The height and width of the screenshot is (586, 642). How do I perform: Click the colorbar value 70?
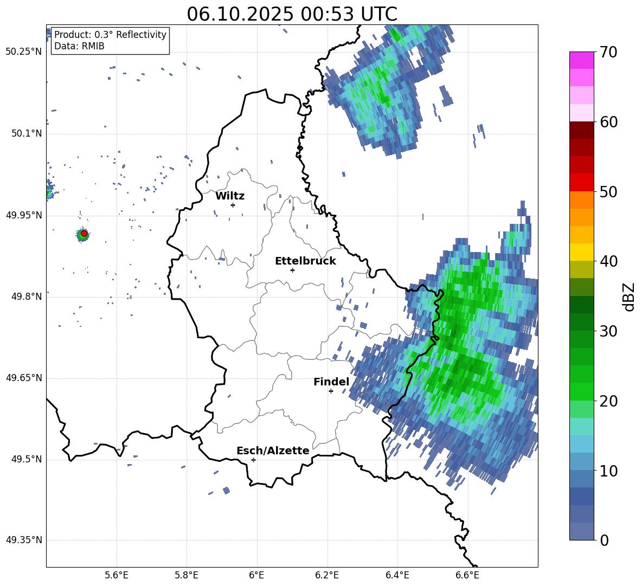point(608,52)
